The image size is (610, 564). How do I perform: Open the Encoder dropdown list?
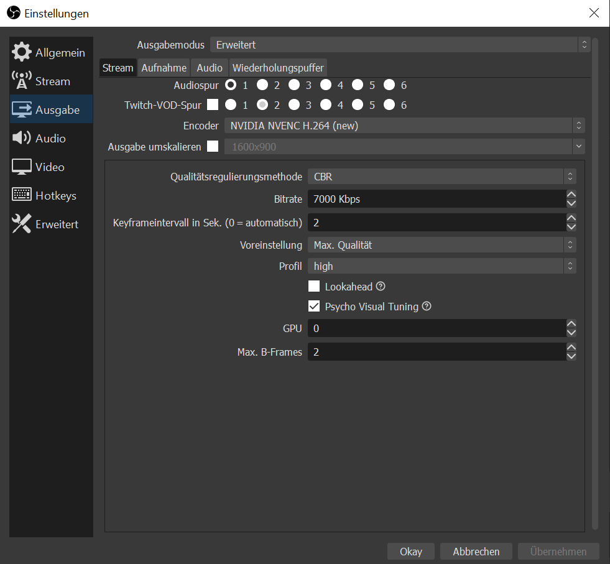pyautogui.click(x=404, y=126)
